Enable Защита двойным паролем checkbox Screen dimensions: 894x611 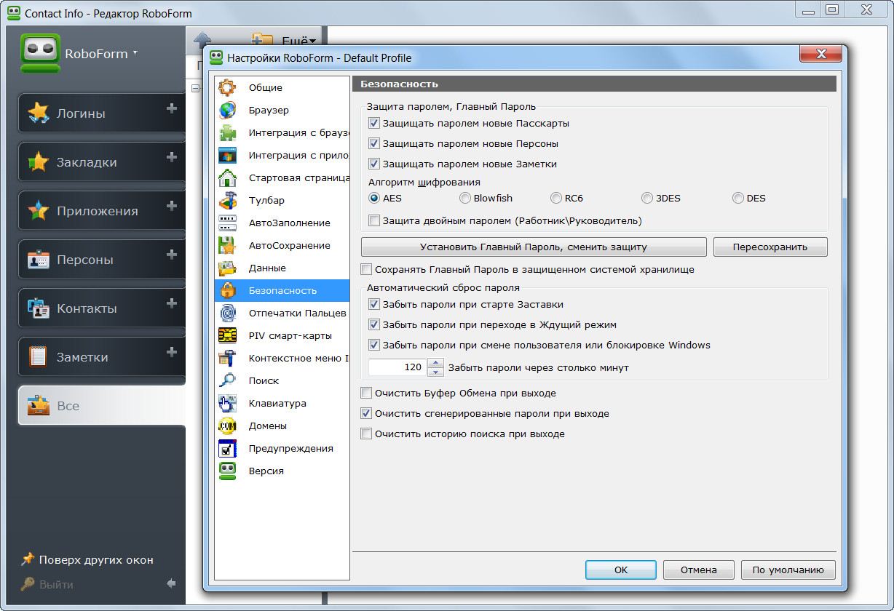click(x=374, y=220)
